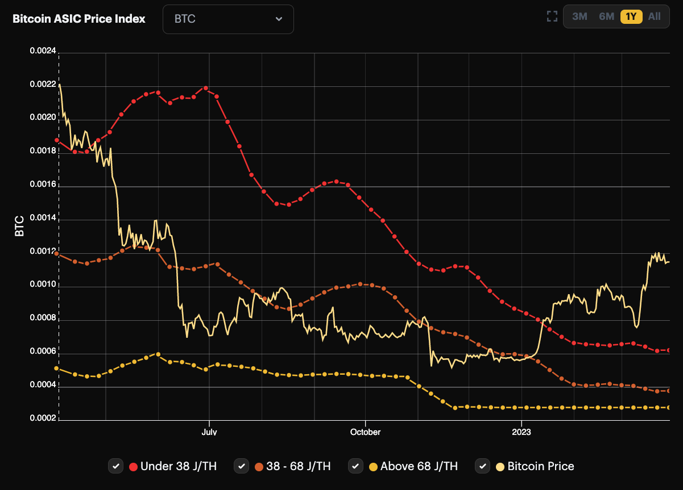Hide the Above 68 J/TH series
683x490 pixels.
(355, 466)
